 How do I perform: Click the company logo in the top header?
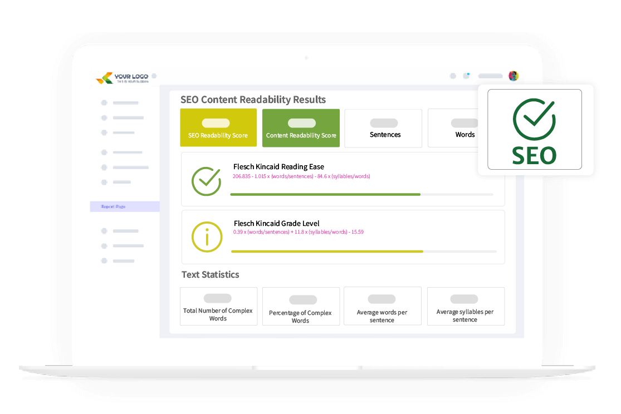pyautogui.click(x=124, y=77)
